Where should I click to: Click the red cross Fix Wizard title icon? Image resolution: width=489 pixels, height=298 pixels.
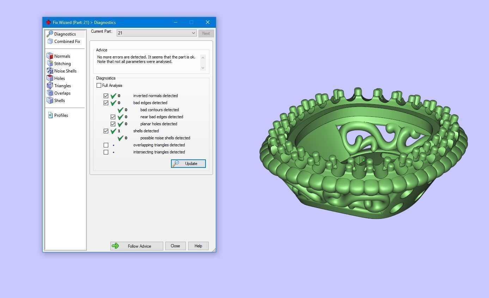(48, 22)
